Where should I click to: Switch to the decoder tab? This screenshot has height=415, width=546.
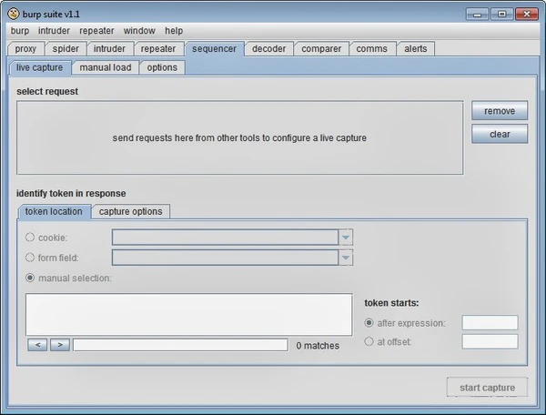click(268, 48)
